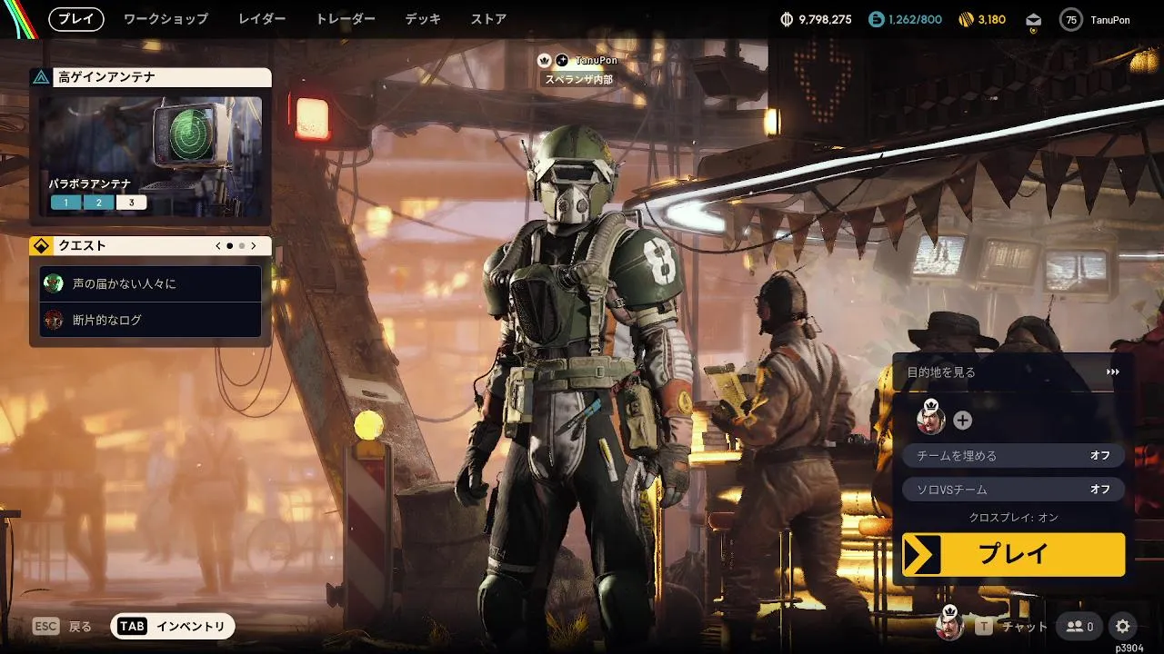
Task: Toggle チームを埋める off switch
Action: 1013,456
